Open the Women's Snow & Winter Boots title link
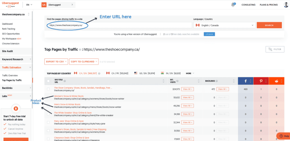The image size is (290, 141). (x=69, y=96)
